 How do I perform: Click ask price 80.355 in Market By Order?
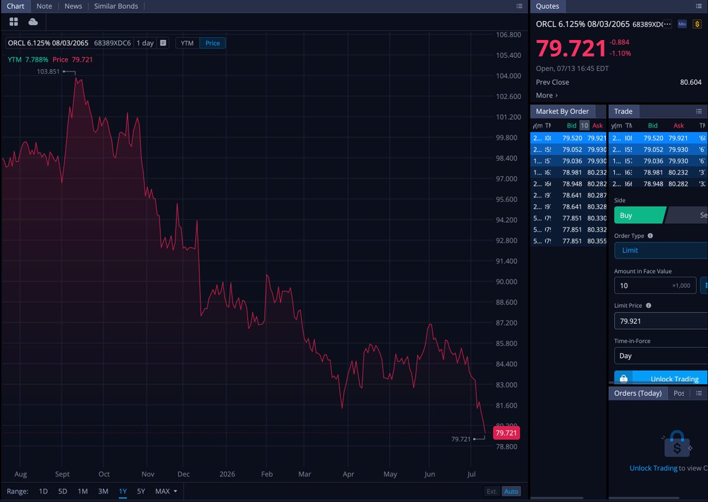click(x=597, y=241)
